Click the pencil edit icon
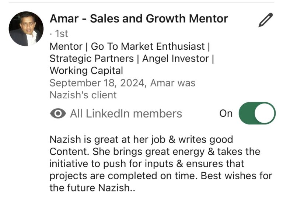 (x=265, y=20)
